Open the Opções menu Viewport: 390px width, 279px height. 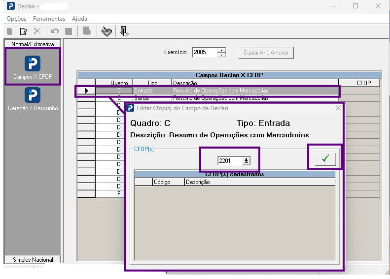coord(16,19)
